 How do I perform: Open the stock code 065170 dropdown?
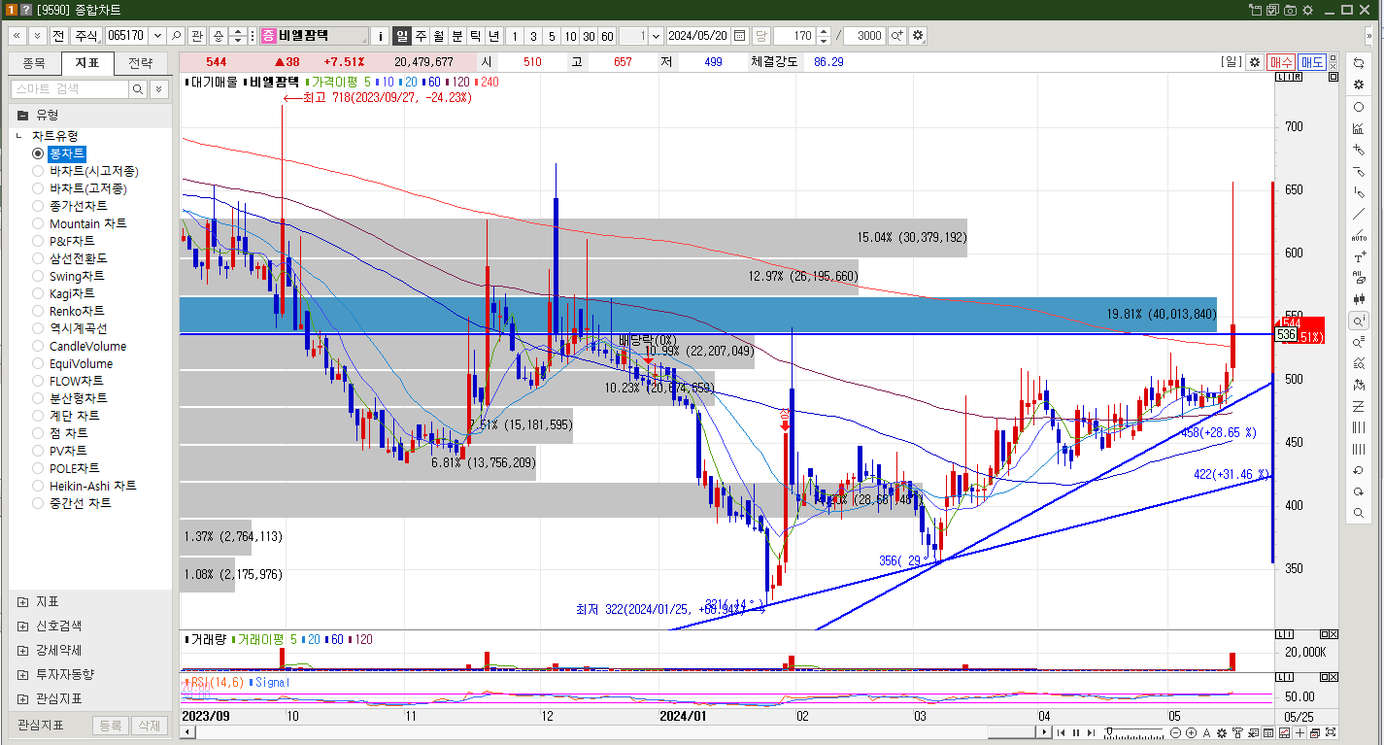point(156,36)
